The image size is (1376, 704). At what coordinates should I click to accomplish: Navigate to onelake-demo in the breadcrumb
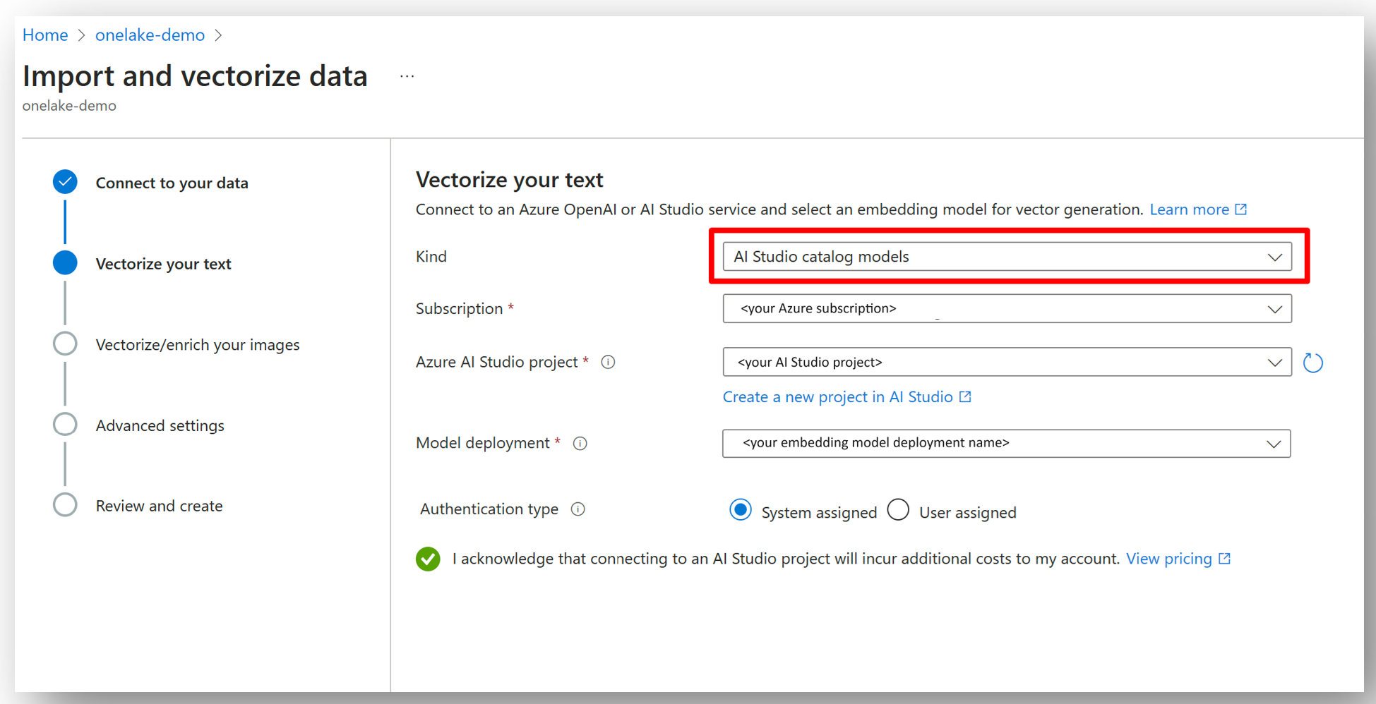coord(150,35)
